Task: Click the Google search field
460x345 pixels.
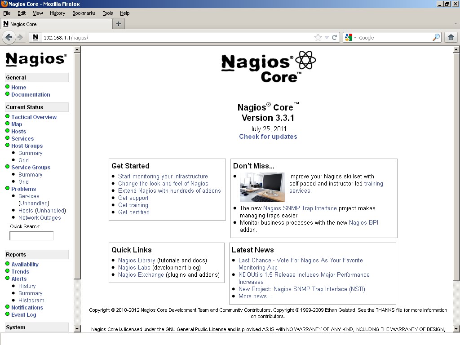Action: (394, 38)
